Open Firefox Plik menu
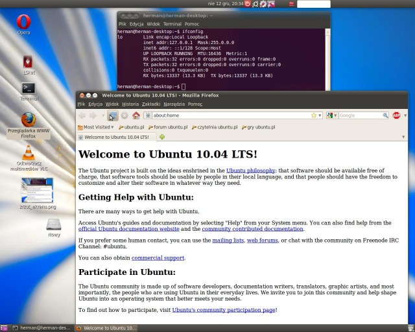The image size is (415, 332). pyautogui.click(x=81, y=104)
